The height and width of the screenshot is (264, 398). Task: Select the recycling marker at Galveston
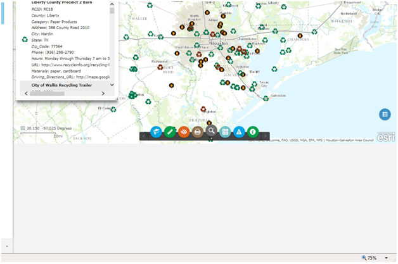pos(266,98)
